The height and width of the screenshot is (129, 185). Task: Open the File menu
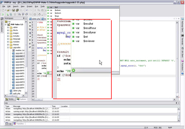[4, 6]
